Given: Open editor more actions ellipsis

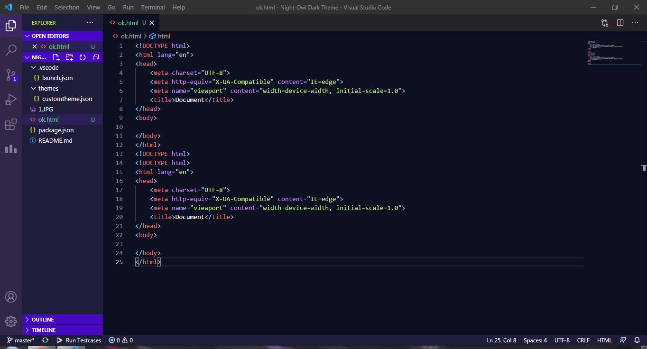Looking at the screenshot, I should click(636, 23).
